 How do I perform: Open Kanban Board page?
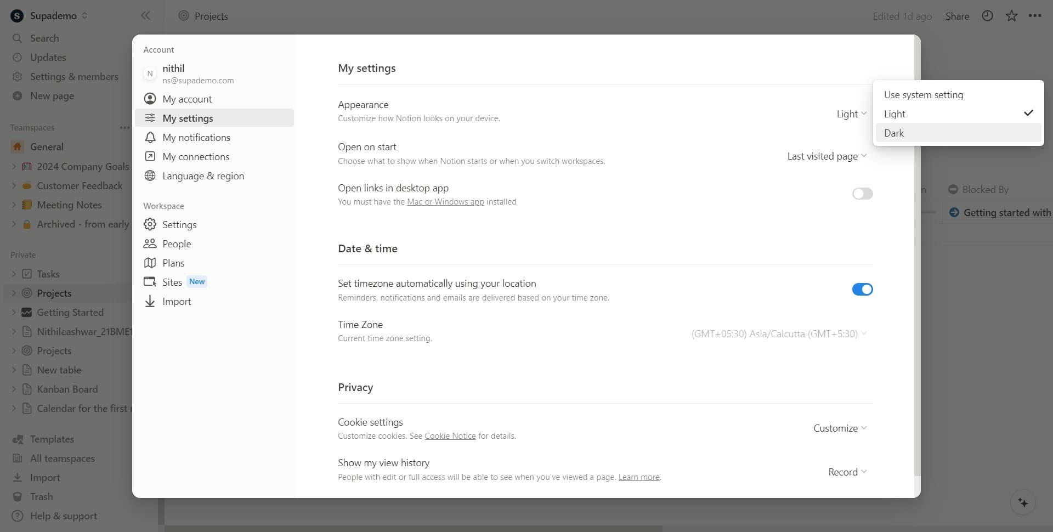tap(67, 389)
